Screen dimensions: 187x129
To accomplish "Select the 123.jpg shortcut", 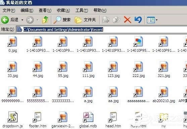I will click(113, 70).
